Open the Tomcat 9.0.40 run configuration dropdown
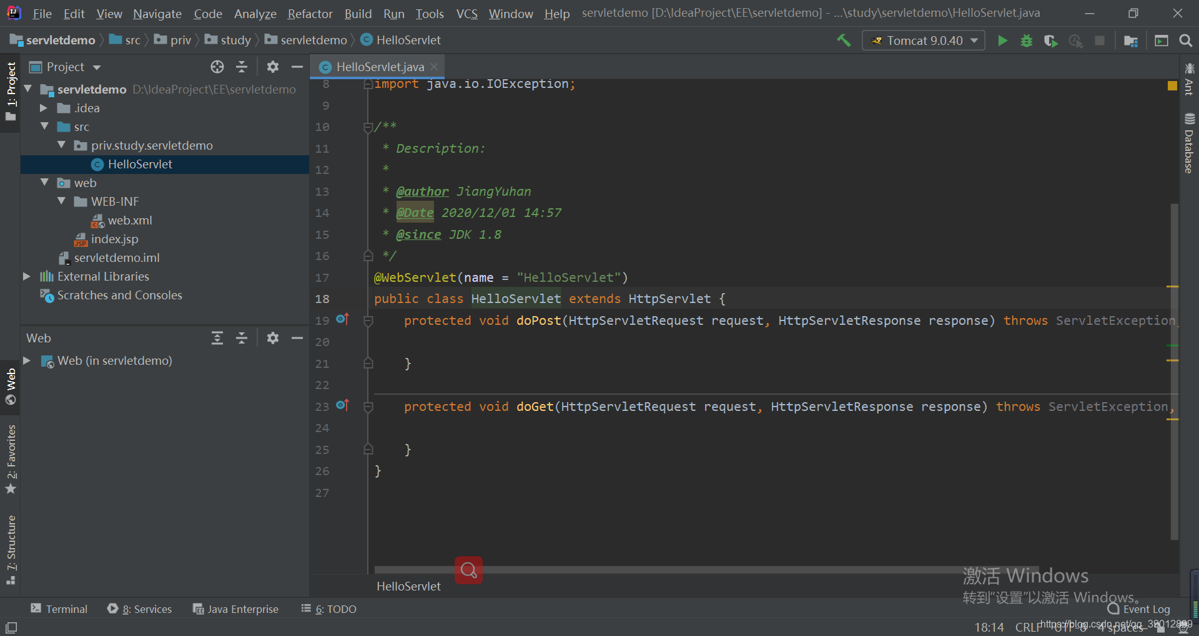The width and height of the screenshot is (1199, 636). [924, 41]
